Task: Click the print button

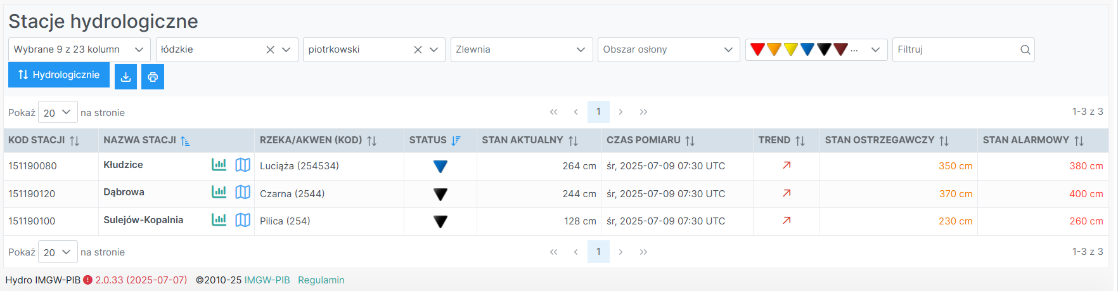Action: (x=153, y=77)
